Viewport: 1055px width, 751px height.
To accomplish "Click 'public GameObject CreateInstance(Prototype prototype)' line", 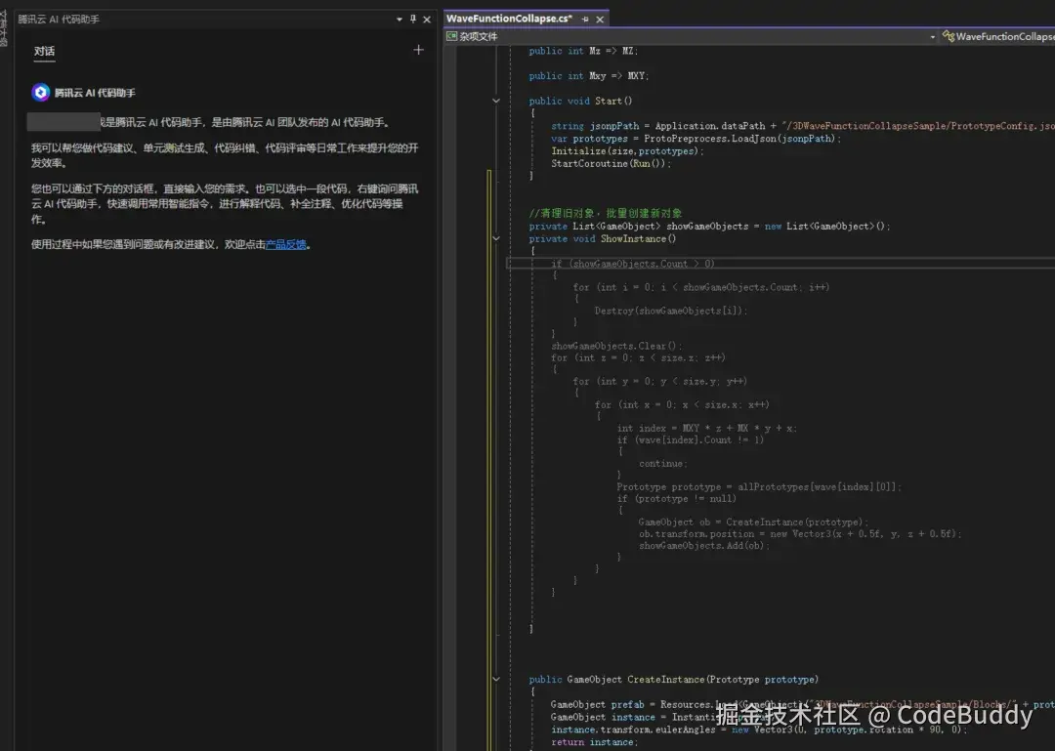I will [673, 680].
